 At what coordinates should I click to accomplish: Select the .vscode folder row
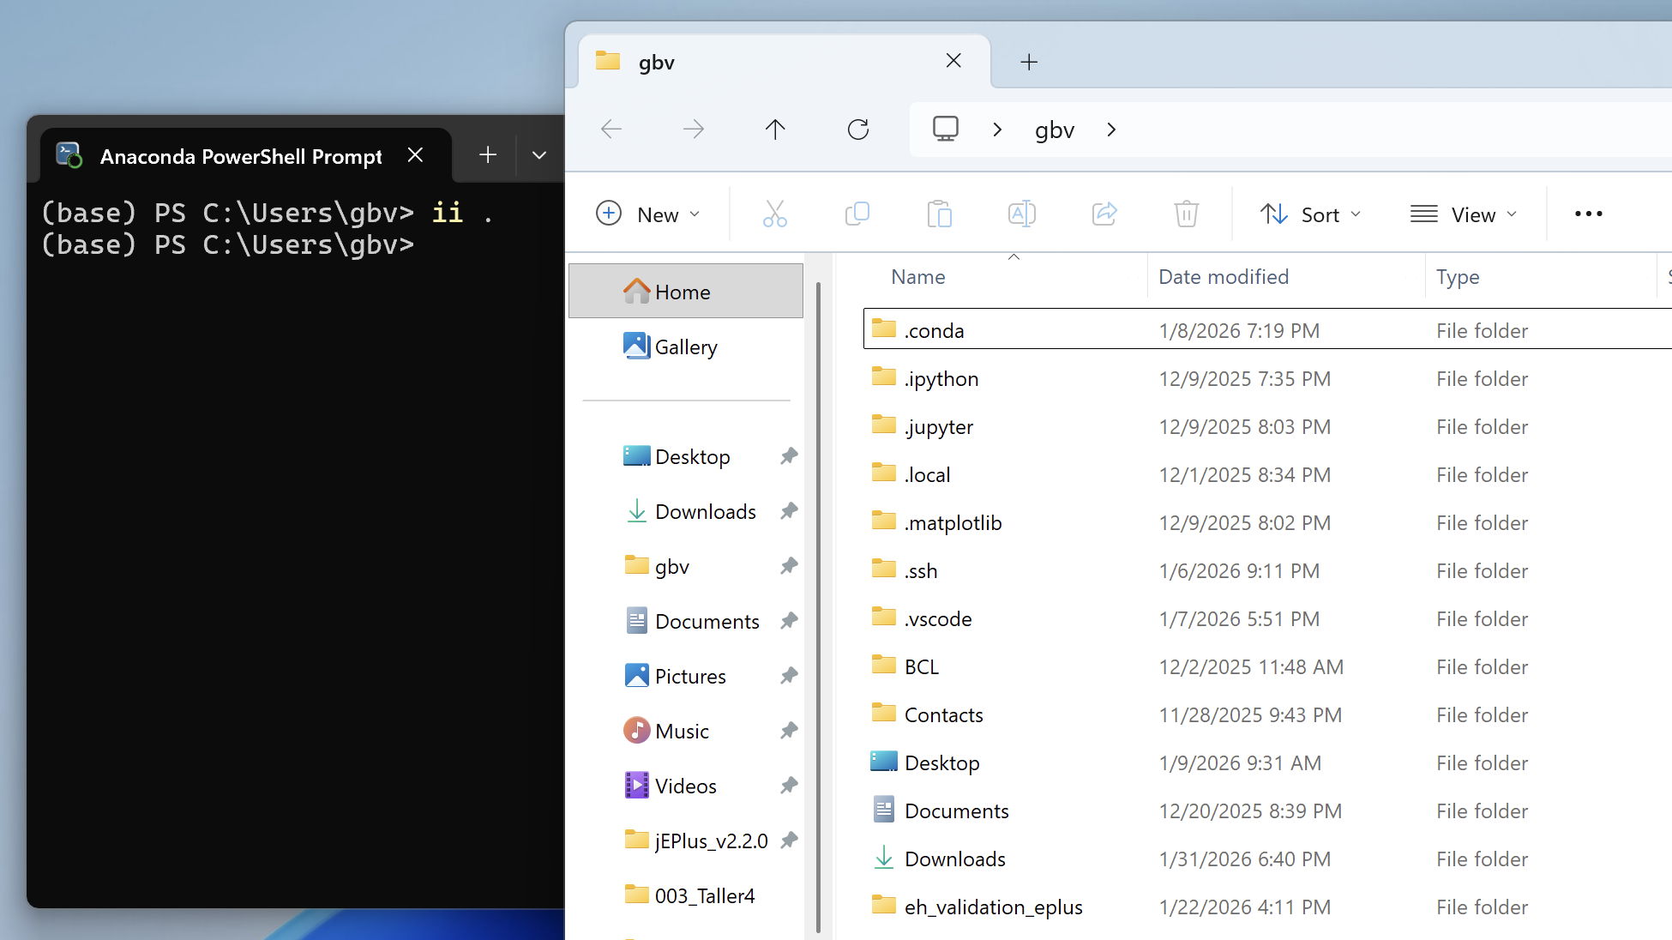click(938, 618)
